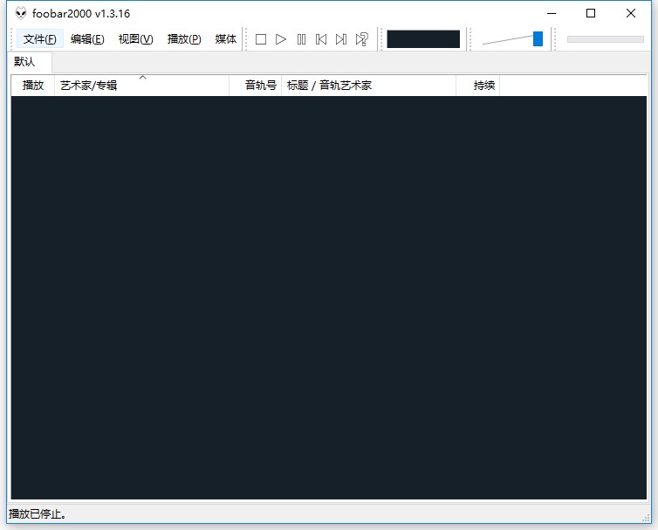The width and height of the screenshot is (658, 530).
Task: Open the 视图(V) menu
Action: coord(135,39)
